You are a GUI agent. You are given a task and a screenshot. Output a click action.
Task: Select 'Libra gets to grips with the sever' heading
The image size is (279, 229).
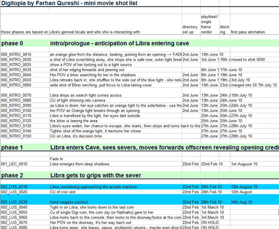pos(95,175)
